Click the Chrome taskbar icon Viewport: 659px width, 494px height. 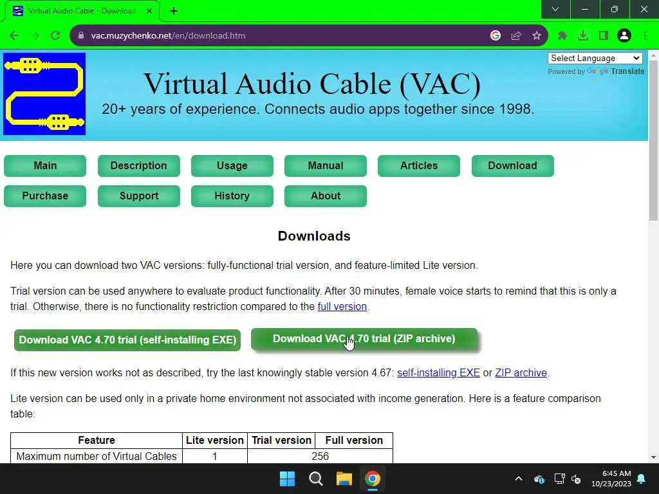(373, 479)
